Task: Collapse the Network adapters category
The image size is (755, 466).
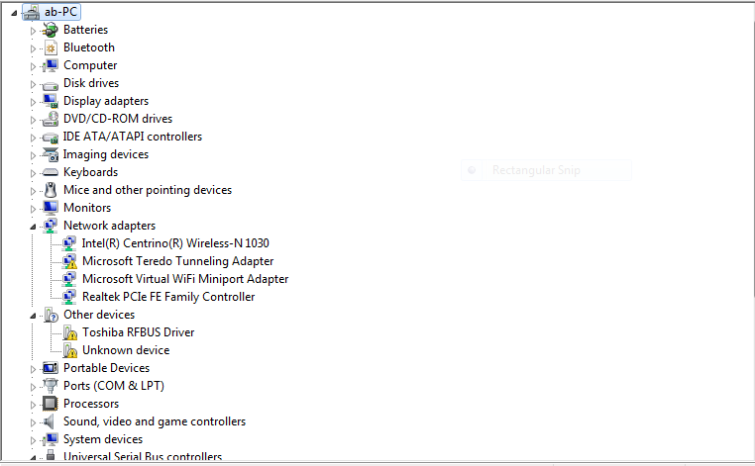Action: [x=33, y=227]
